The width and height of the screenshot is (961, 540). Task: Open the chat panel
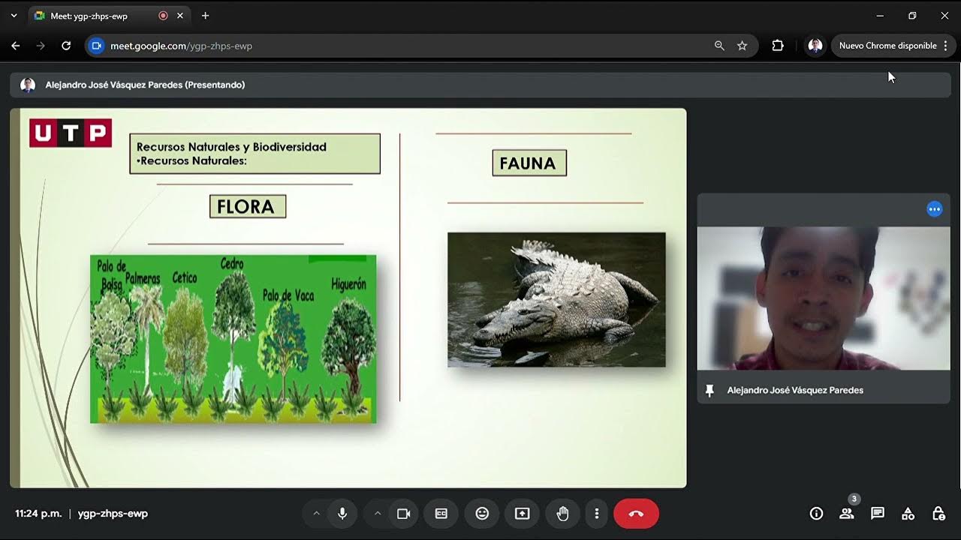tap(877, 514)
